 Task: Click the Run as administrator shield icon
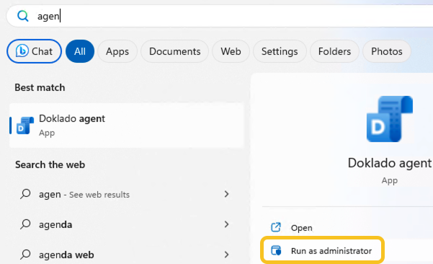[x=276, y=250]
